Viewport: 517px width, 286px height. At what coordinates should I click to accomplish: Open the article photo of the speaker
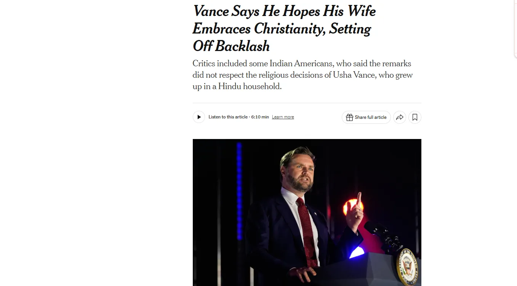pos(307,212)
